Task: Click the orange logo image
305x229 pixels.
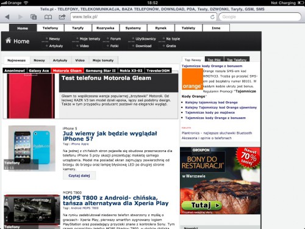Action: click(x=192, y=79)
